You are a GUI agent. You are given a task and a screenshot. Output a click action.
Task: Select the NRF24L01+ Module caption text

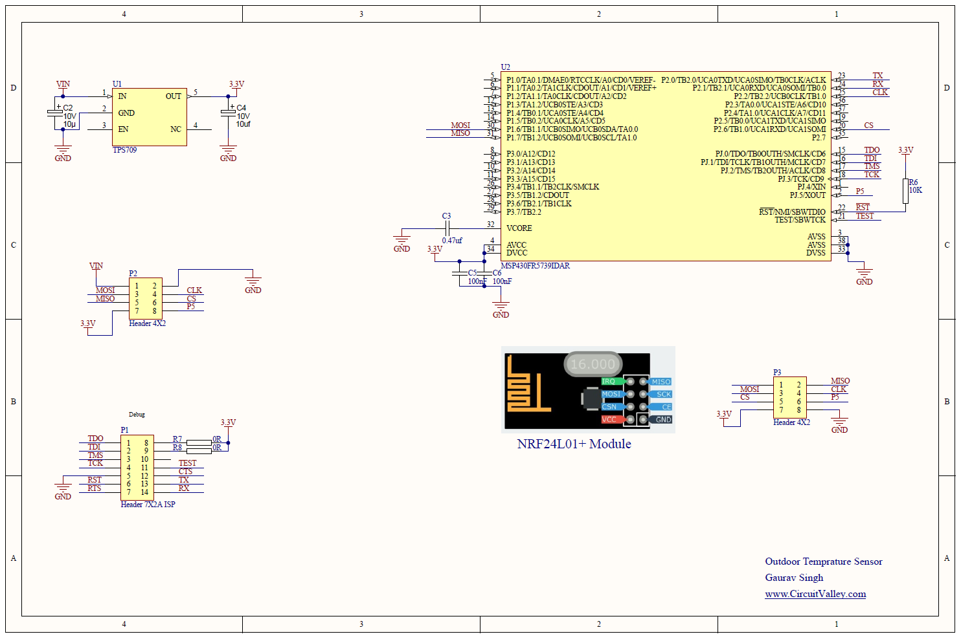point(574,444)
